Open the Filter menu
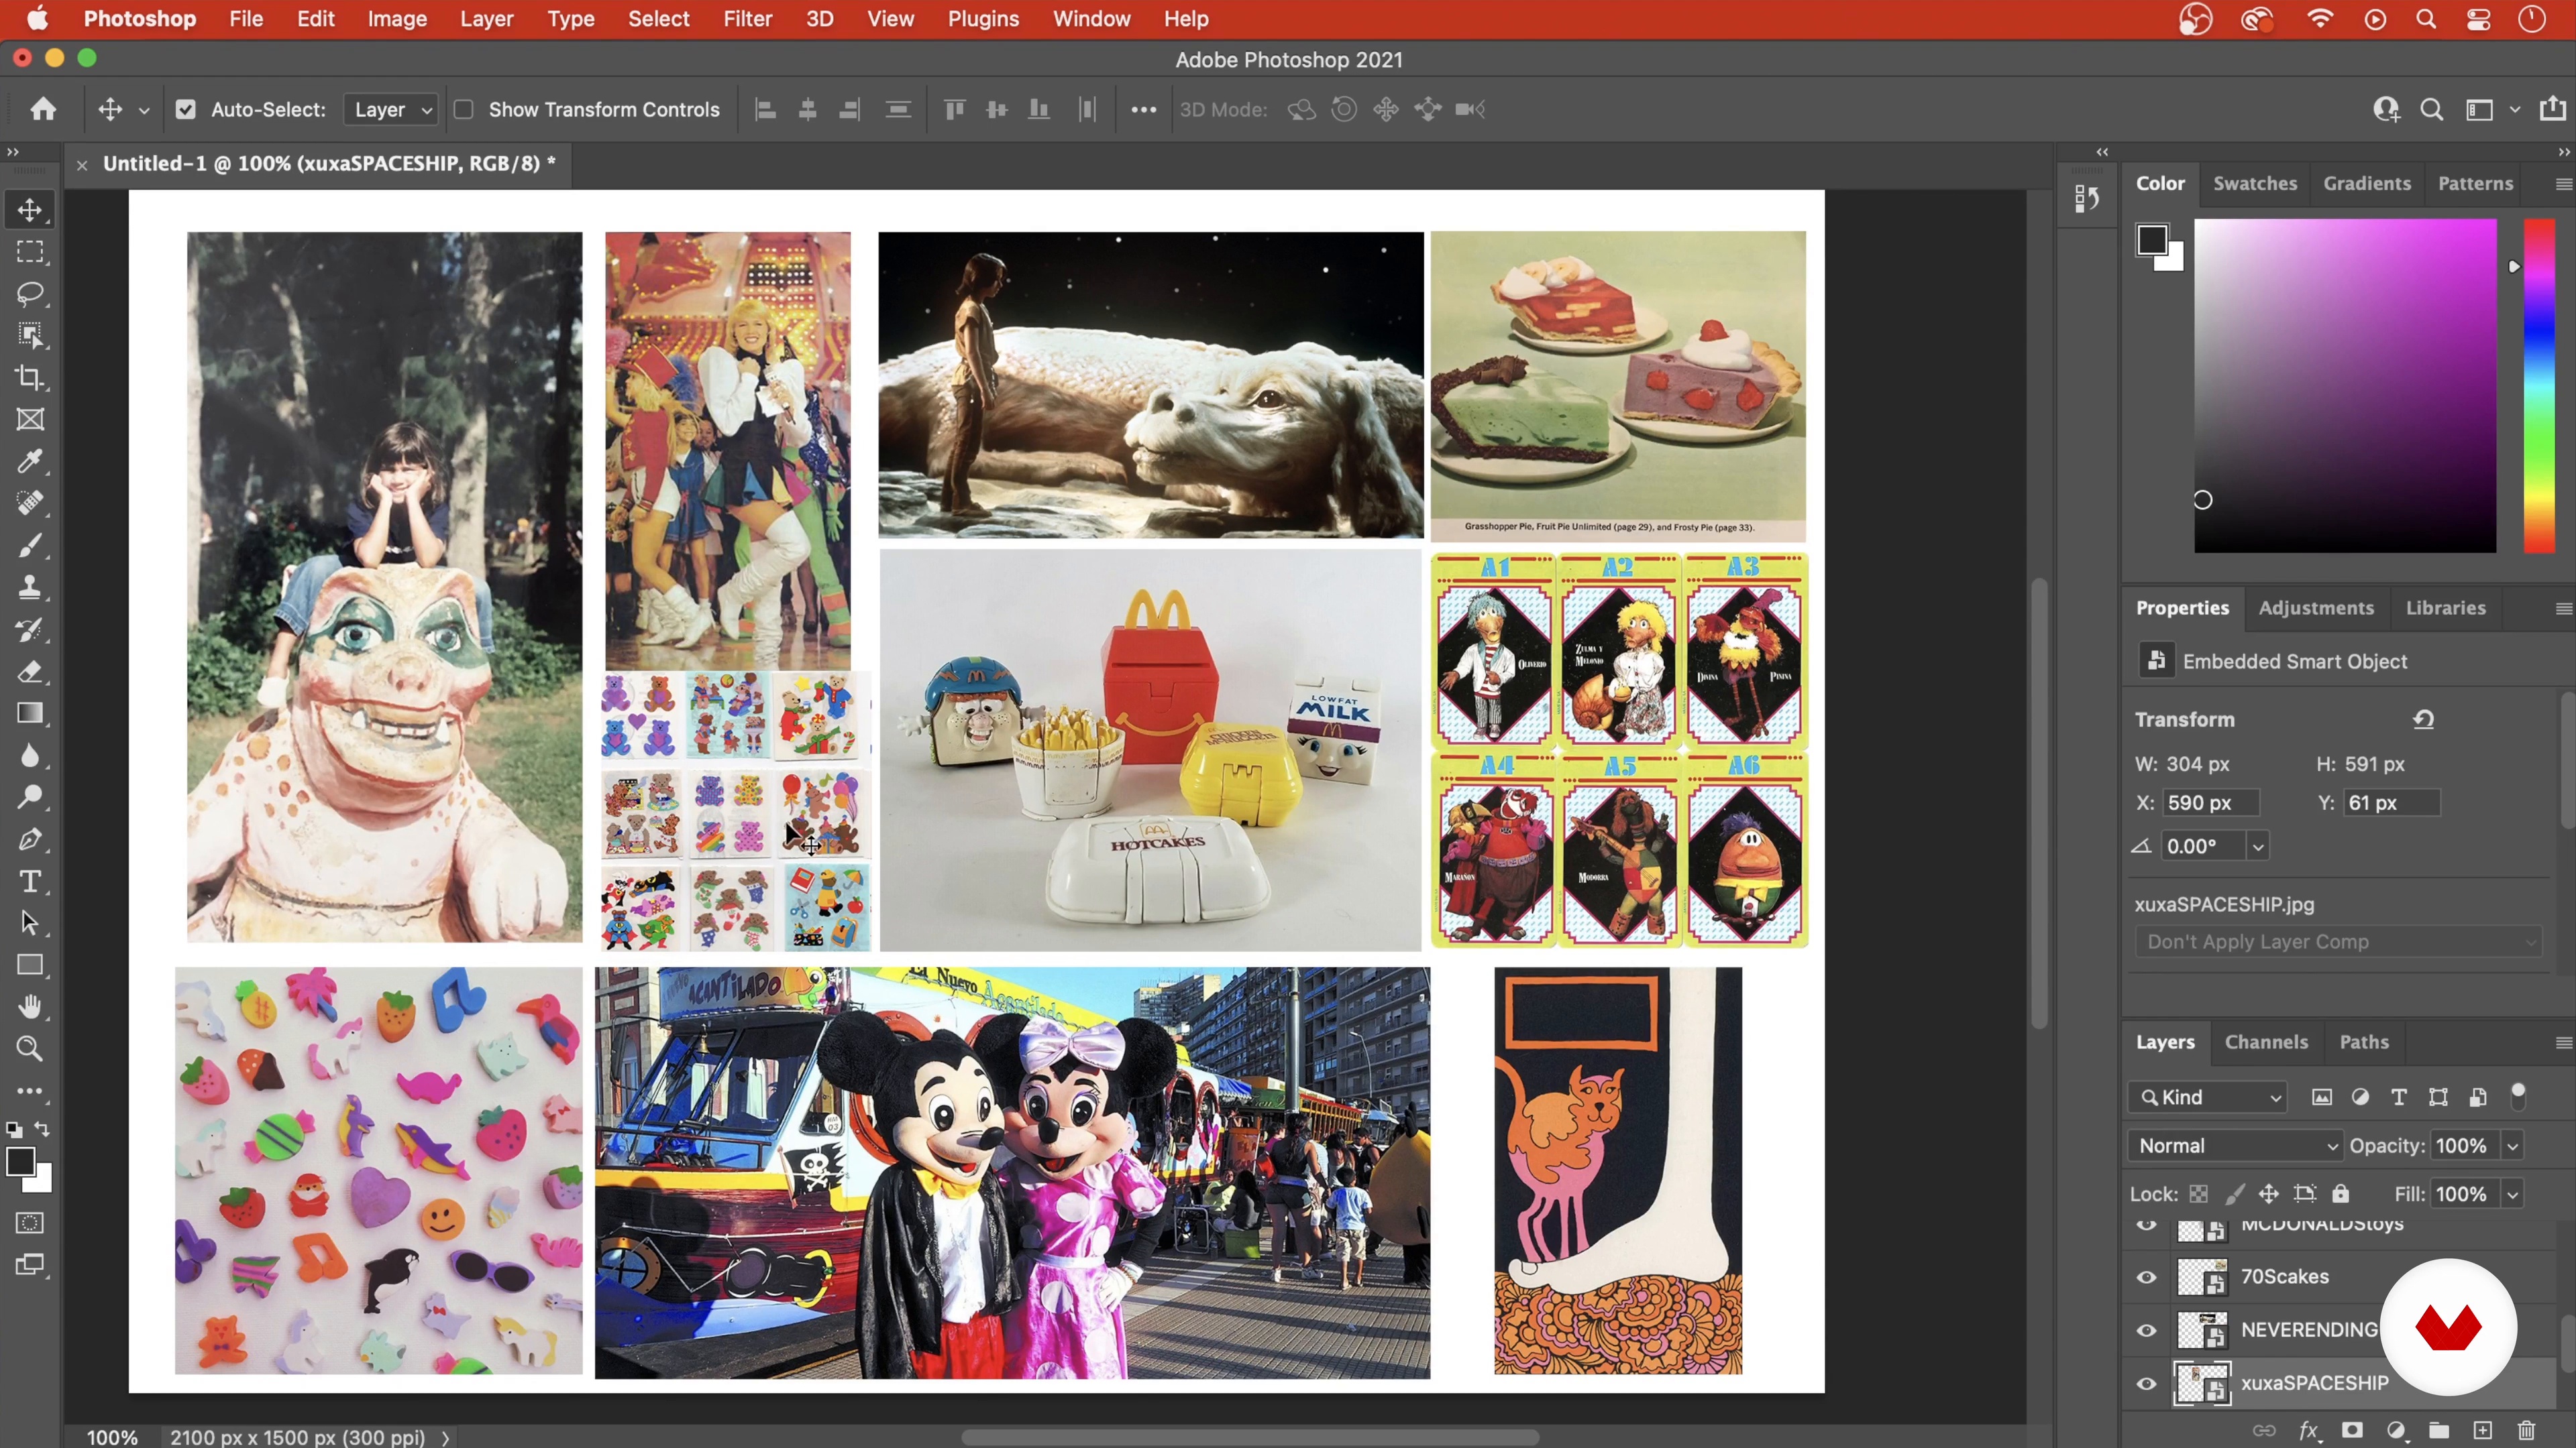Viewport: 2576px width, 1448px height. coord(747,19)
